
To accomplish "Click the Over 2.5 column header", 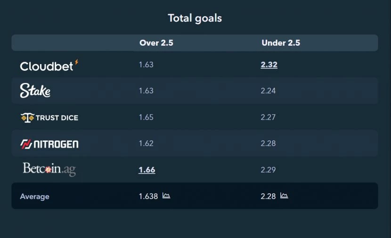I will click(x=156, y=43).
